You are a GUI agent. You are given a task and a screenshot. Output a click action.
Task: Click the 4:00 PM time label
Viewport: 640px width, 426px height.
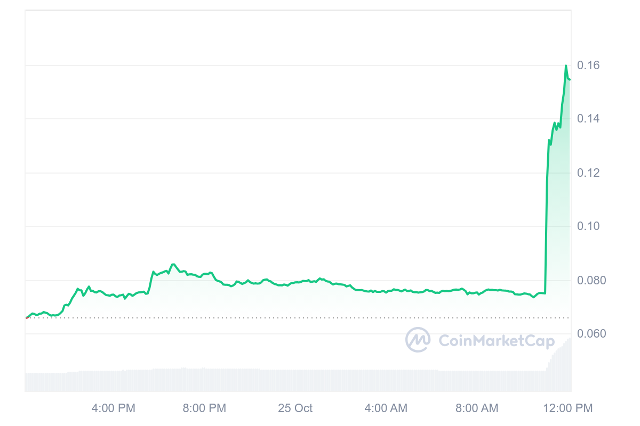click(x=114, y=408)
